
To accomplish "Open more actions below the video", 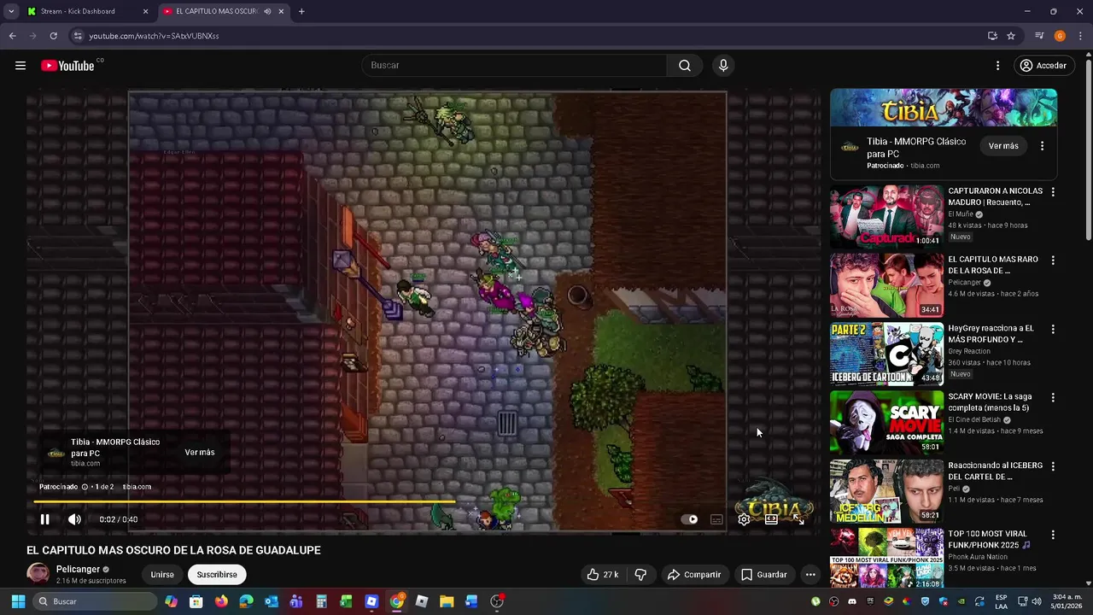I will click(x=810, y=575).
